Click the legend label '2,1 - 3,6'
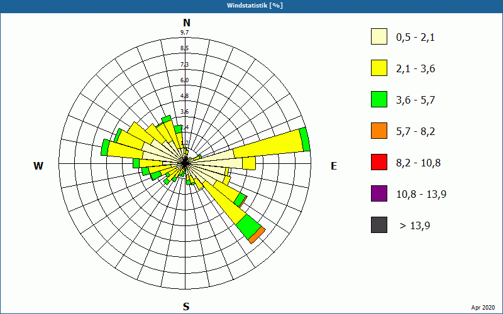Viewport: 503px width, 314px height. [x=416, y=69]
